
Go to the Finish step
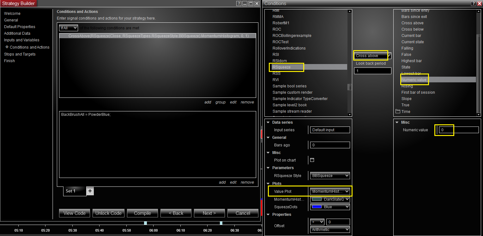click(9, 61)
